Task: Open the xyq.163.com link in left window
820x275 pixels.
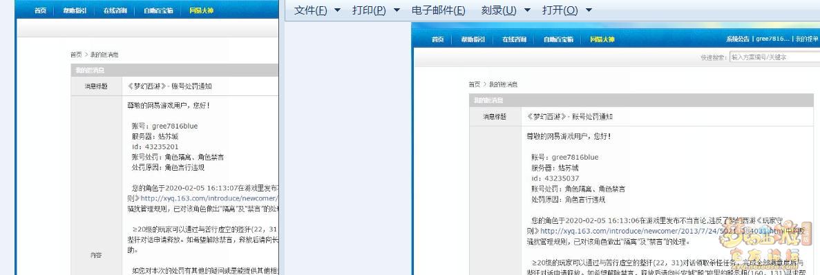Action: (x=209, y=199)
